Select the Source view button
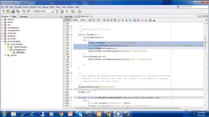 (x=68, y=20)
